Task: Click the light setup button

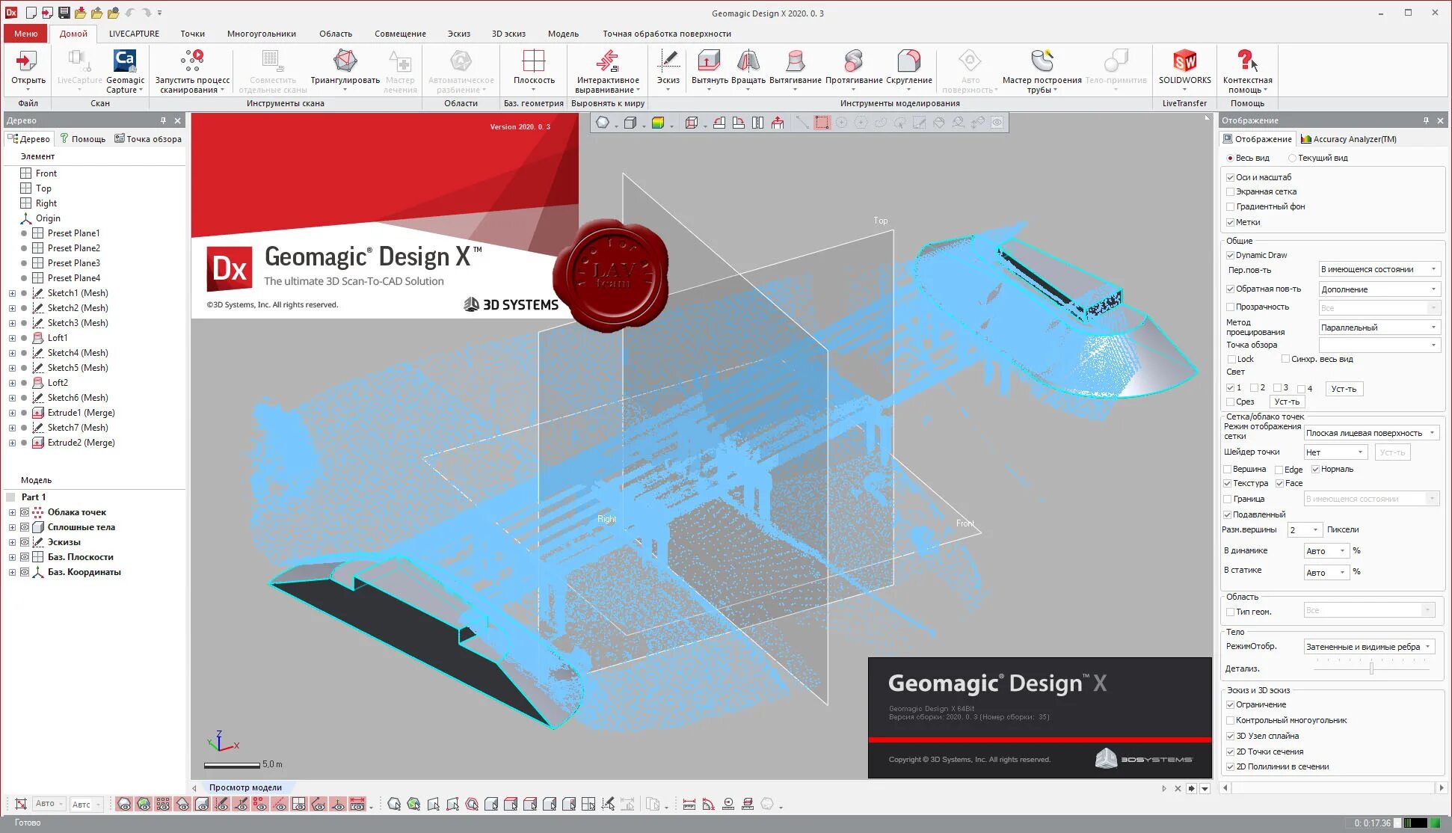Action: [x=1343, y=389]
